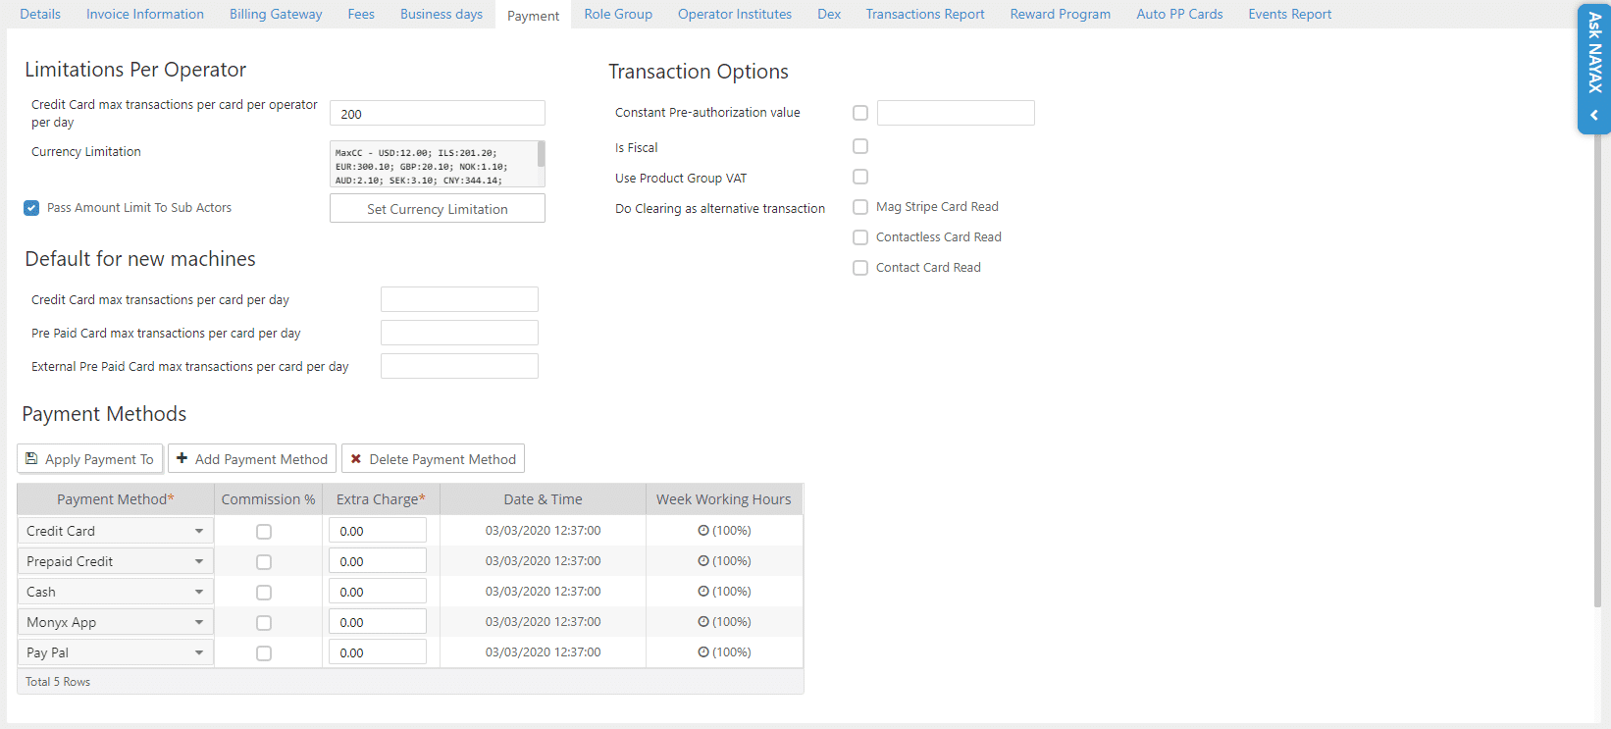The image size is (1611, 729).
Task: Click the Constant Pre-authorization value input field
Action: tap(955, 113)
